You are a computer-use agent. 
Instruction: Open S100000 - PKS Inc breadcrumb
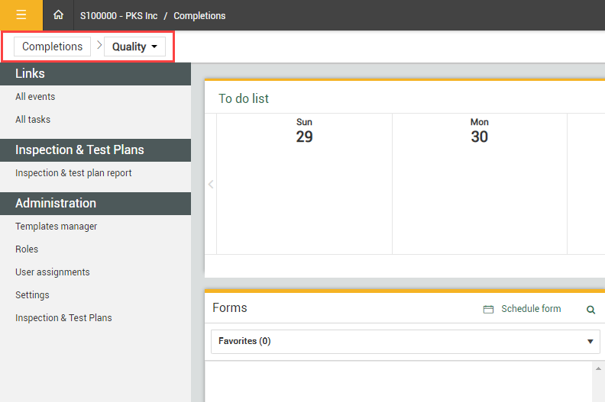point(119,16)
